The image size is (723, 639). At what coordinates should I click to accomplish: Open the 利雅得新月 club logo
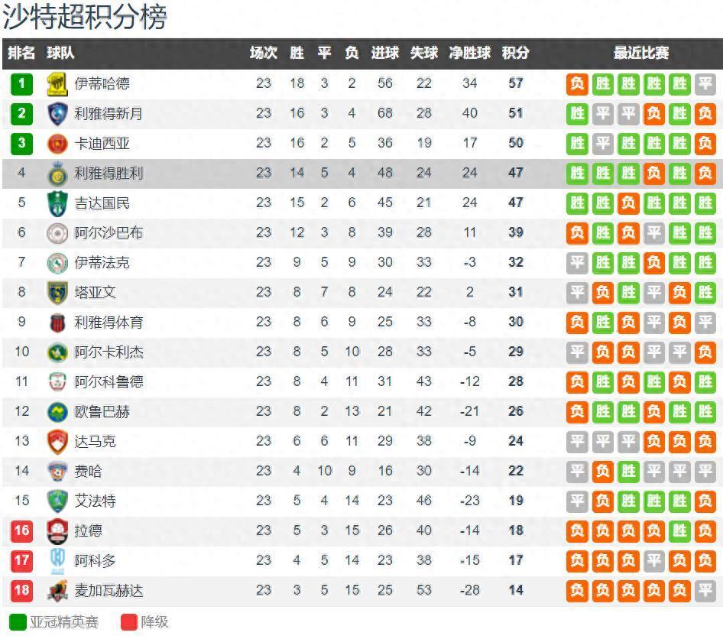click(x=57, y=113)
